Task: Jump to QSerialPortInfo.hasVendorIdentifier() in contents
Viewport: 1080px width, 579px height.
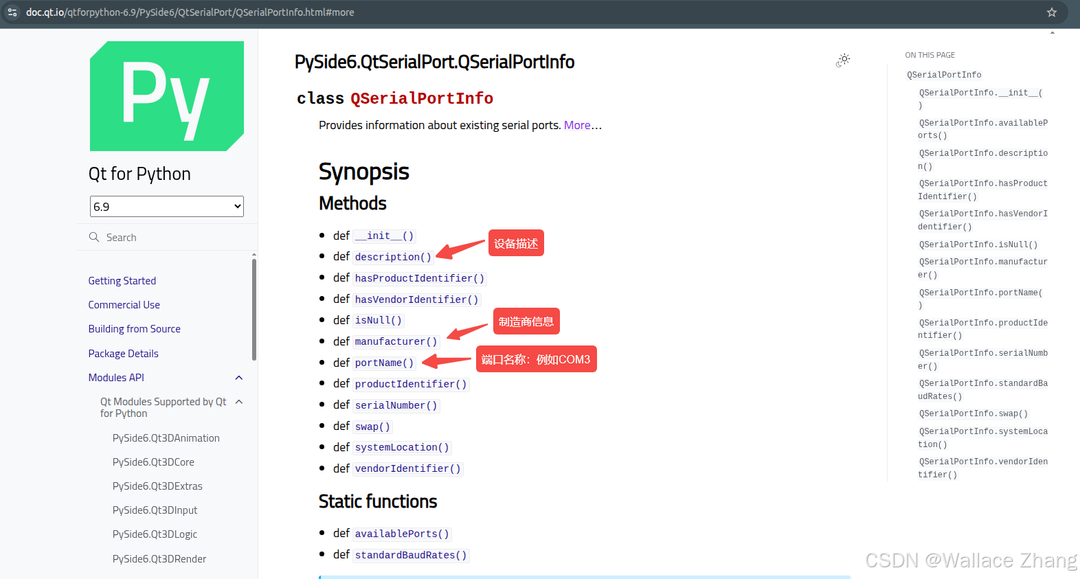Action: coord(983,220)
